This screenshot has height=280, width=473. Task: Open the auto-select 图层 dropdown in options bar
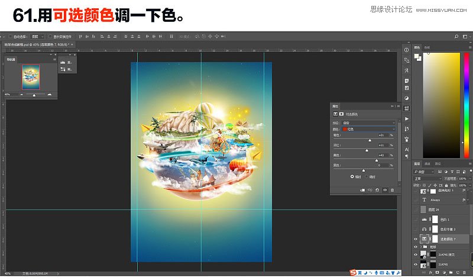click(x=38, y=37)
